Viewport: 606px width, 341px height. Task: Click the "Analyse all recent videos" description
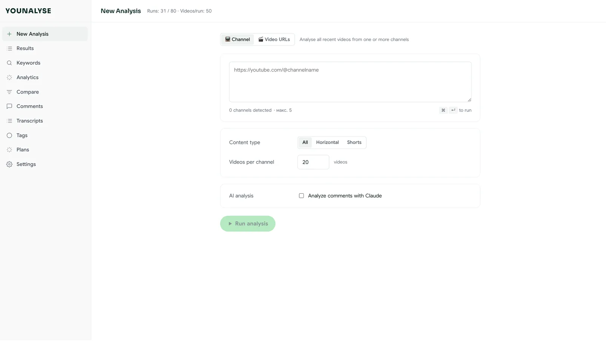pos(354,39)
